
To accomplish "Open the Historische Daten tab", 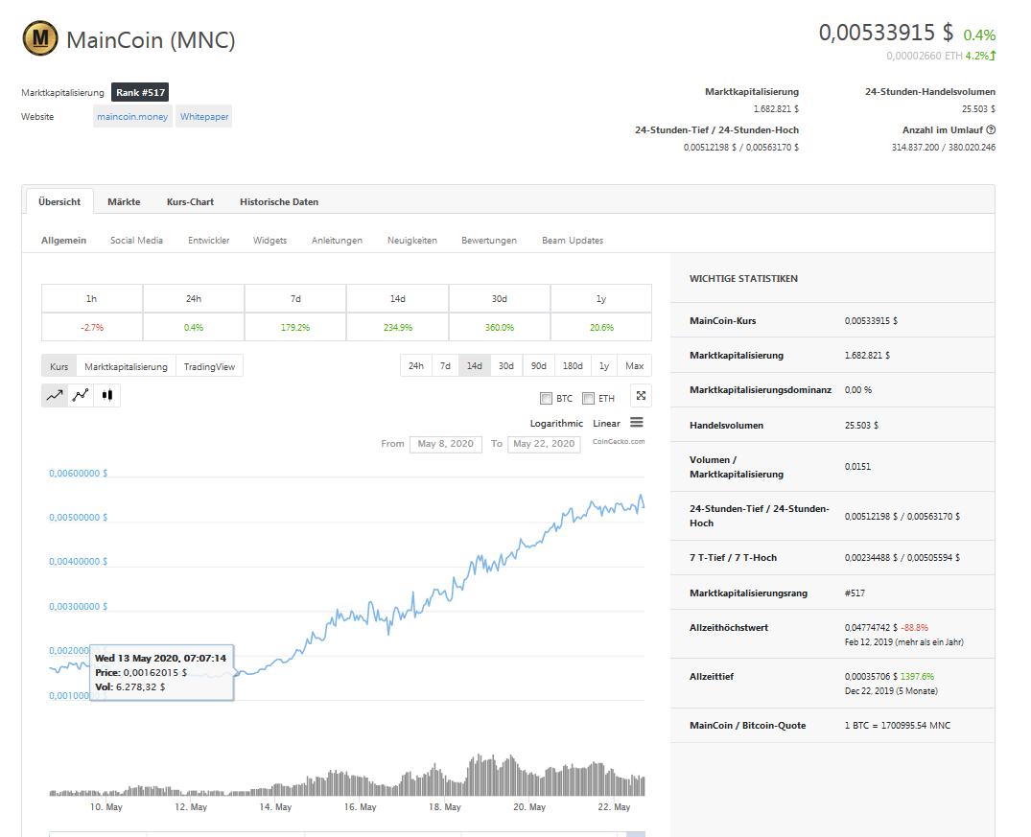I will pyautogui.click(x=279, y=202).
